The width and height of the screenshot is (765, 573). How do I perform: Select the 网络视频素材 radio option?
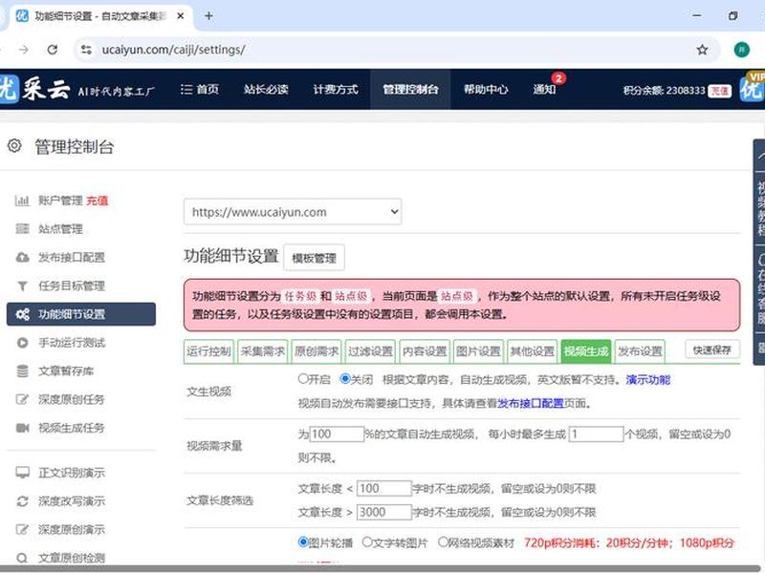click(x=443, y=541)
